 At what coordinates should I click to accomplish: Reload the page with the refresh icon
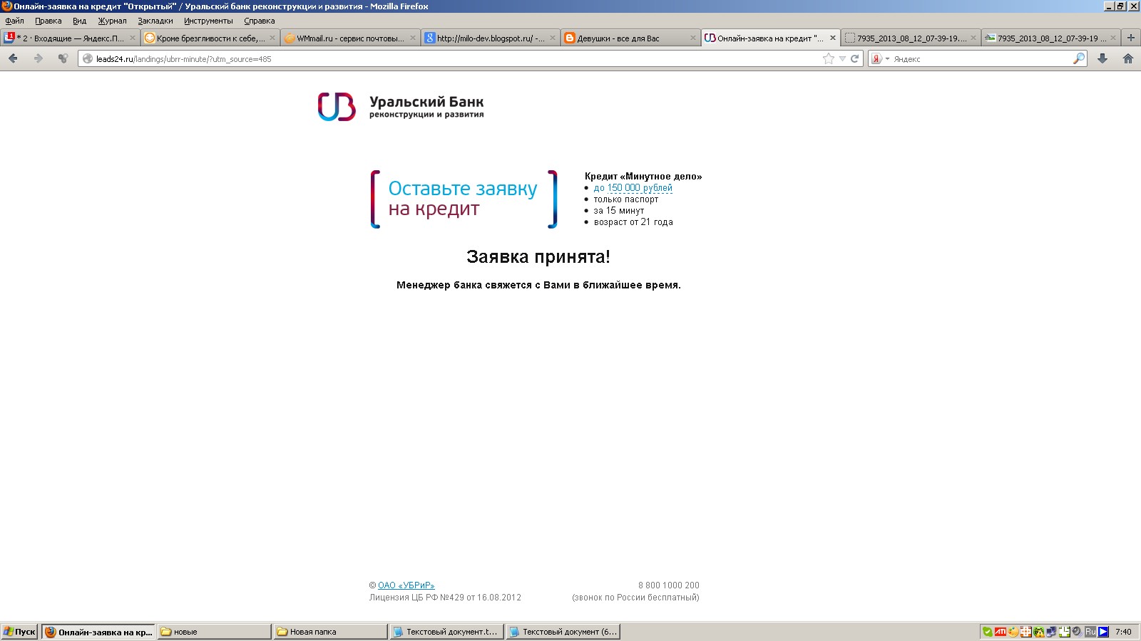(854, 58)
